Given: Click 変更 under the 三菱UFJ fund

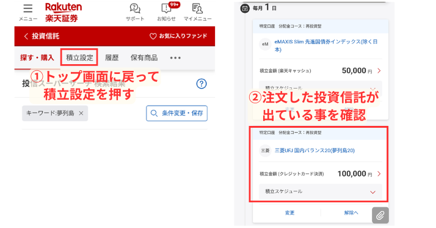Looking at the screenshot, I should (289, 213).
